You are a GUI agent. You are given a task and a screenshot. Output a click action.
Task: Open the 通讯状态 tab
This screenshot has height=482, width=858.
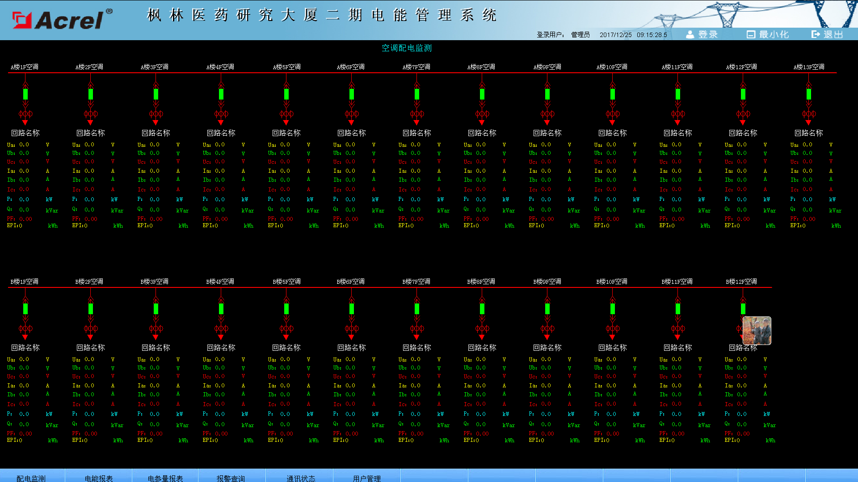pyautogui.click(x=301, y=478)
